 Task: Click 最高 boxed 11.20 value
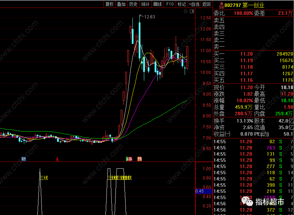[x=287, y=94]
